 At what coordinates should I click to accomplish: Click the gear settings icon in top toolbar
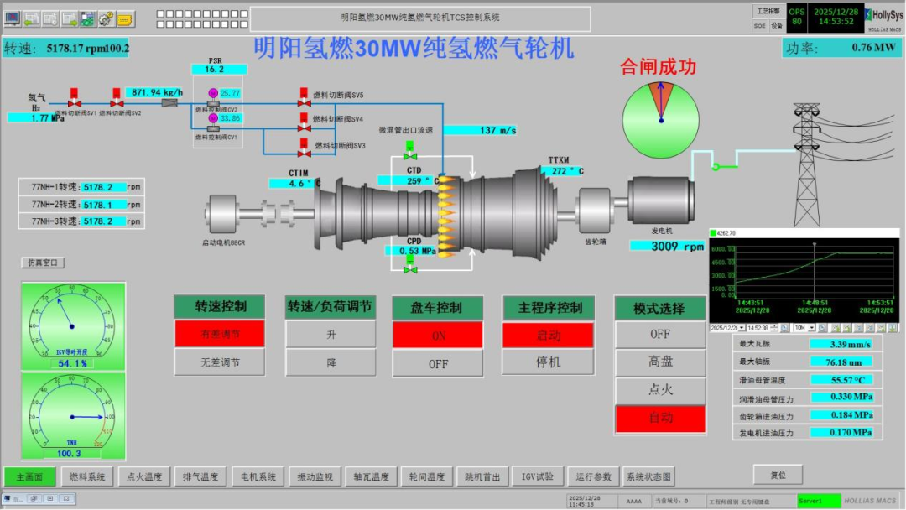[107, 18]
